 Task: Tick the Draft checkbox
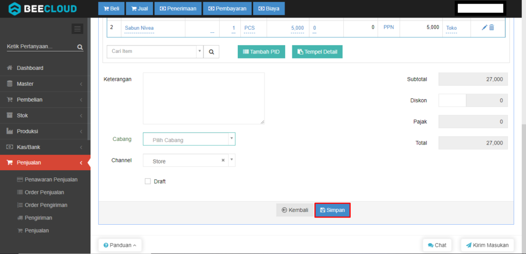pyautogui.click(x=147, y=182)
